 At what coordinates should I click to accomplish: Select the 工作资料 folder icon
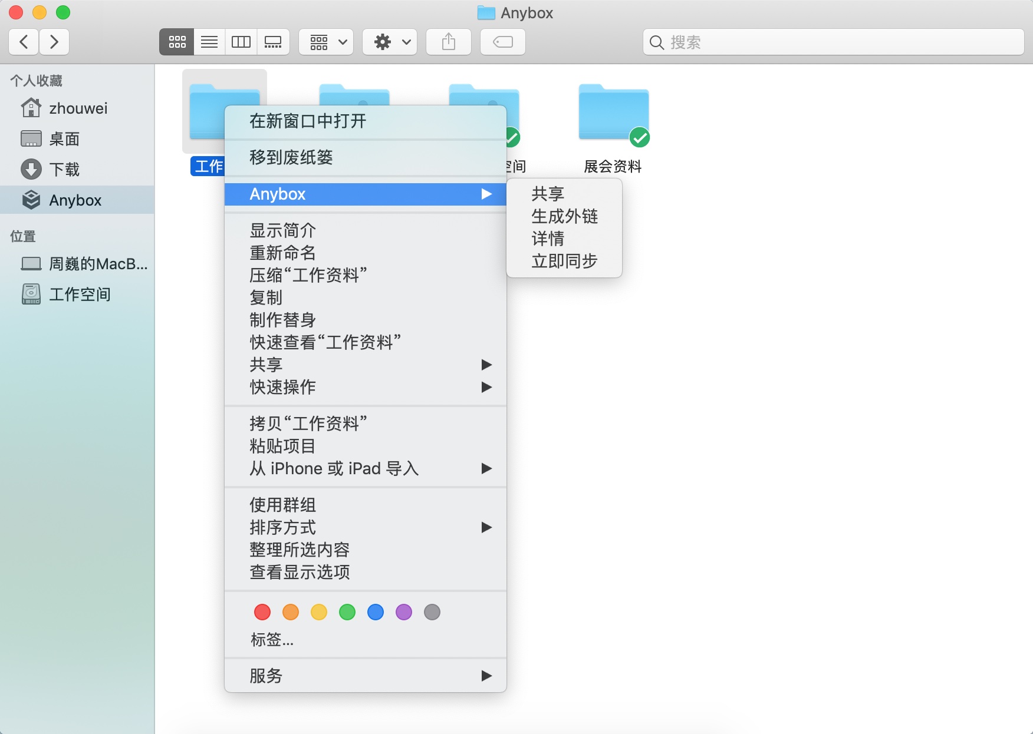coord(207,112)
